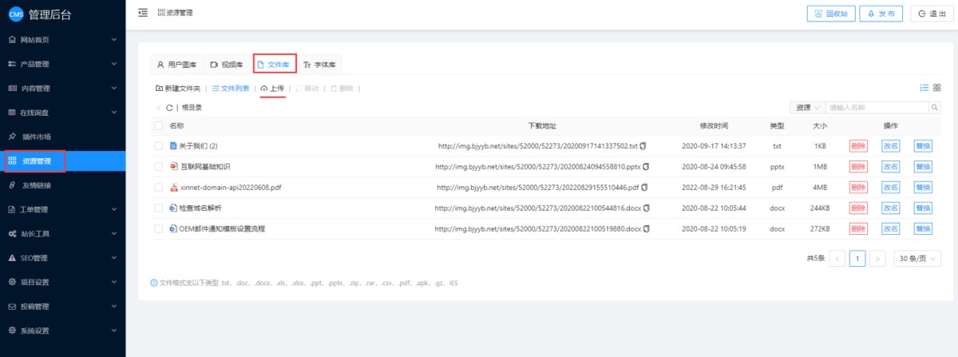Viewport: 958px width, 357px height.
Task: Click the pptx file icon of 互联网基础知识
Action: [x=173, y=167]
